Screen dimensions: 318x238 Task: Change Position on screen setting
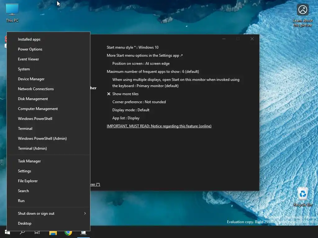click(x=141, y=64)
